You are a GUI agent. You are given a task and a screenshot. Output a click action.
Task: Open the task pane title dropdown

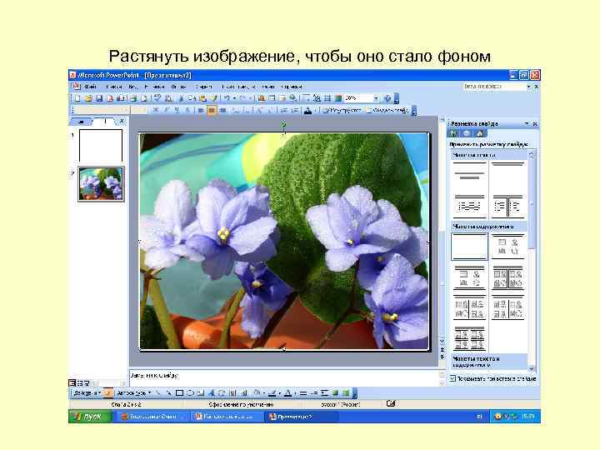click(527, 123)
